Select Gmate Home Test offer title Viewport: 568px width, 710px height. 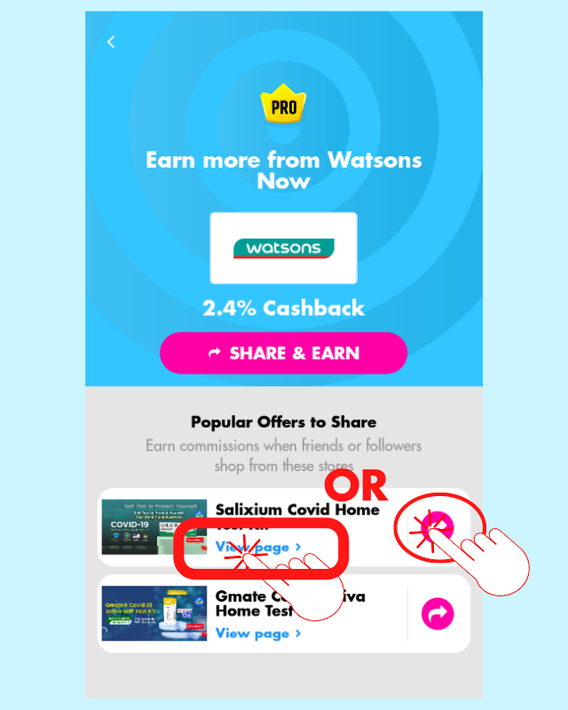(290, 603)
